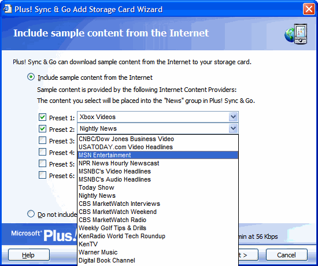
Task: Choose CBS MarketWatch Interviews
Action: click(158, 204)
